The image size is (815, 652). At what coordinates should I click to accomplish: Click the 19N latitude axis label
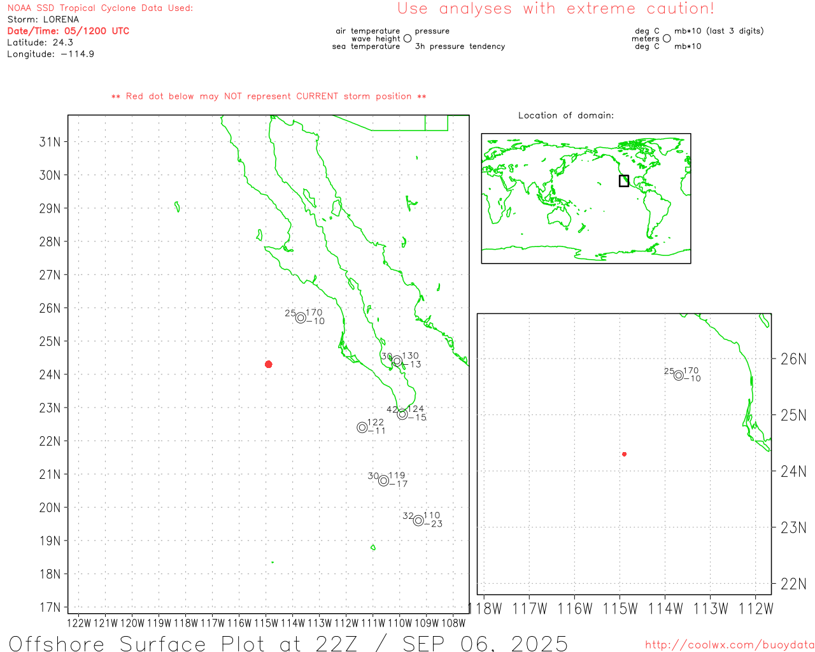tap(50, 541)
